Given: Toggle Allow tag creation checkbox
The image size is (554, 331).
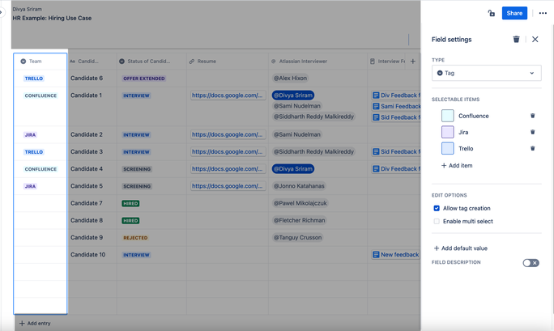Looking at the screenshot, I should 437,208.
